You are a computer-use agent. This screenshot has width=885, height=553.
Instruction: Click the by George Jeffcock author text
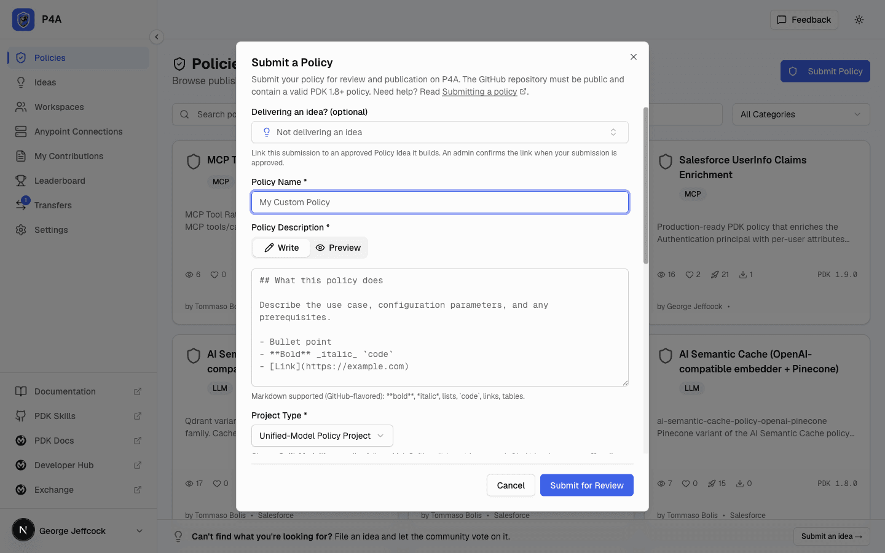coord(690,307)
